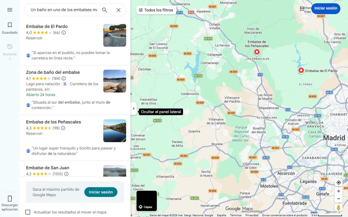This screenshot has height=217, width=348.
Task: Open the Capas layers selector
Action: [147, 201]
